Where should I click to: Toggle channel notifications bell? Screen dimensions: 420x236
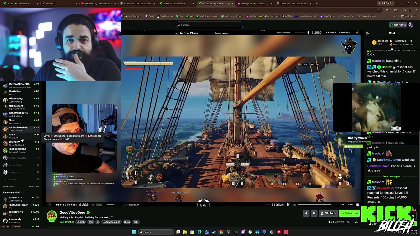click(306, 213)
